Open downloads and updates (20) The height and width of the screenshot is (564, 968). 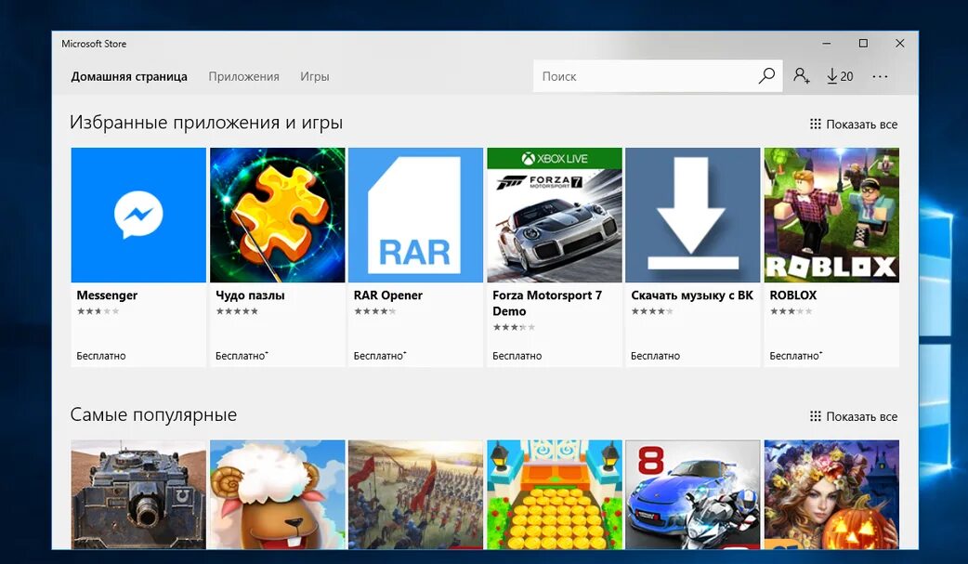pyautogui.click(x=840, y=76)
